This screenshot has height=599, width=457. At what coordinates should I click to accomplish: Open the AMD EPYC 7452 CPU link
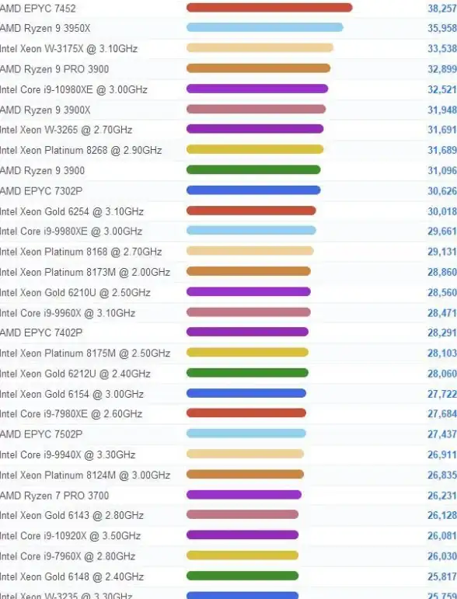38,8
